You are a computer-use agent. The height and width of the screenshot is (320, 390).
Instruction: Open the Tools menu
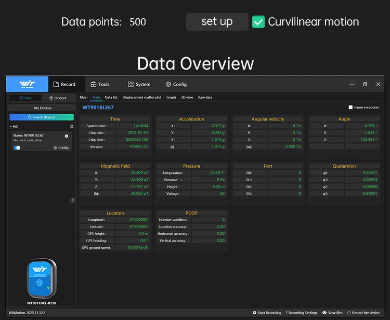tap(100, 84)
